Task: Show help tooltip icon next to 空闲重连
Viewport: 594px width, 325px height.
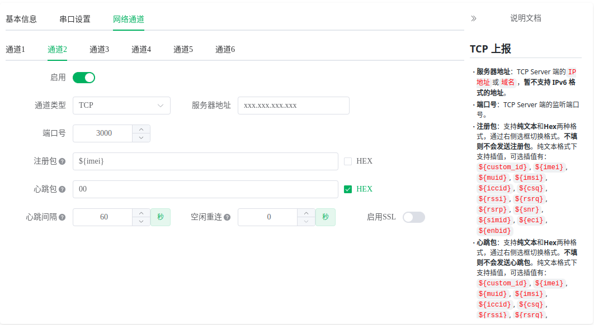Action: [227, 217]
